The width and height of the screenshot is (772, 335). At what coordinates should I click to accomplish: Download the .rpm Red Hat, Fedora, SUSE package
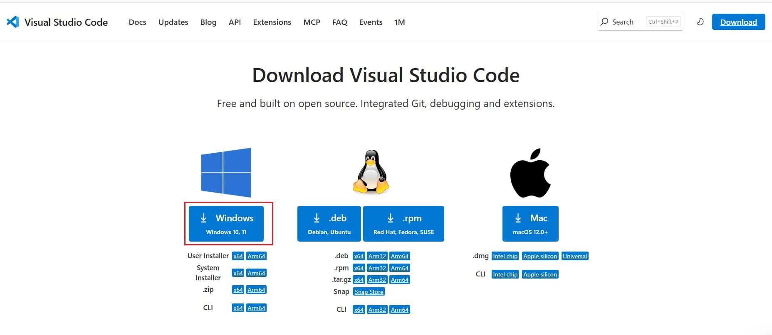coord(403,224)
